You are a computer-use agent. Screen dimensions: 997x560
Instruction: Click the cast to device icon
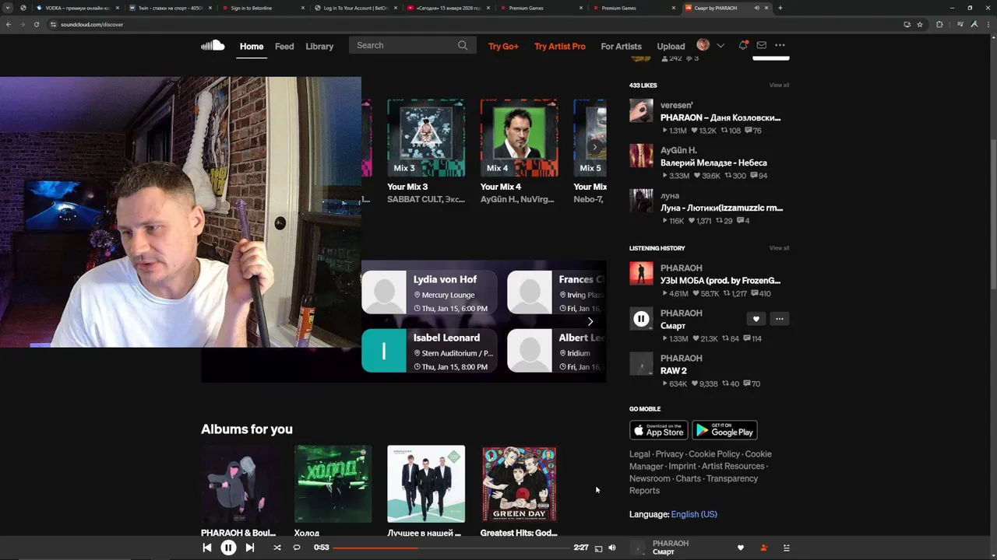pos(598,548)
